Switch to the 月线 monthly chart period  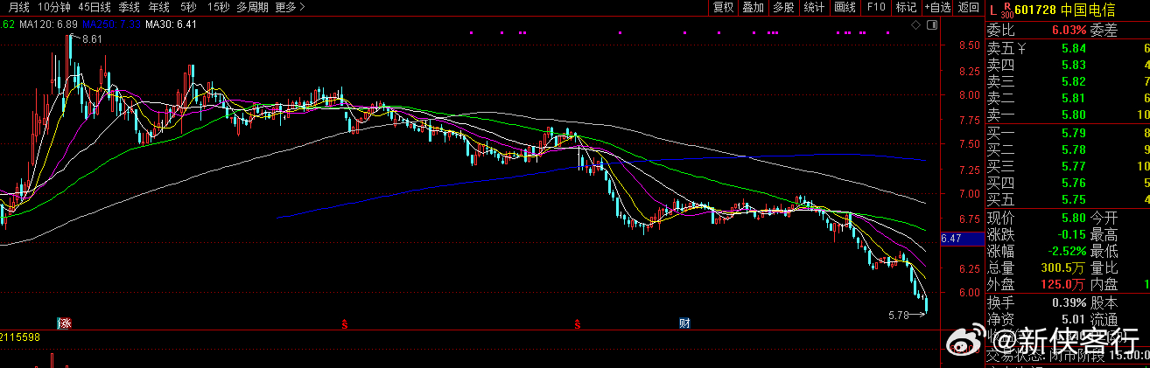coord(18,7)
